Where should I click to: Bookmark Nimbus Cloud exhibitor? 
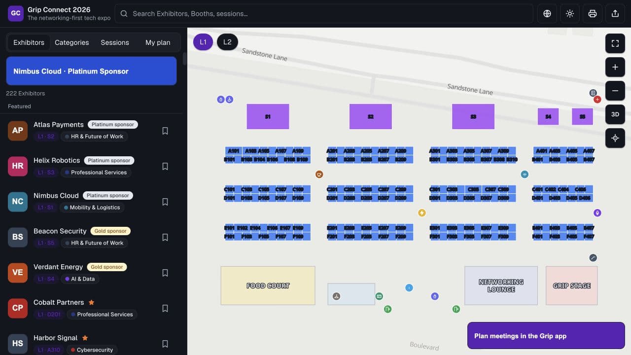(x=165, y=202)
